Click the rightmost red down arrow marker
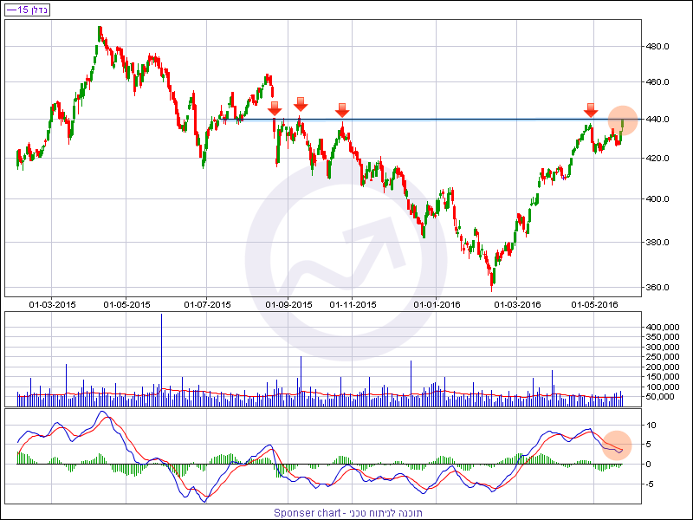This screenshot has width=693, height=520. coord(591,109)
